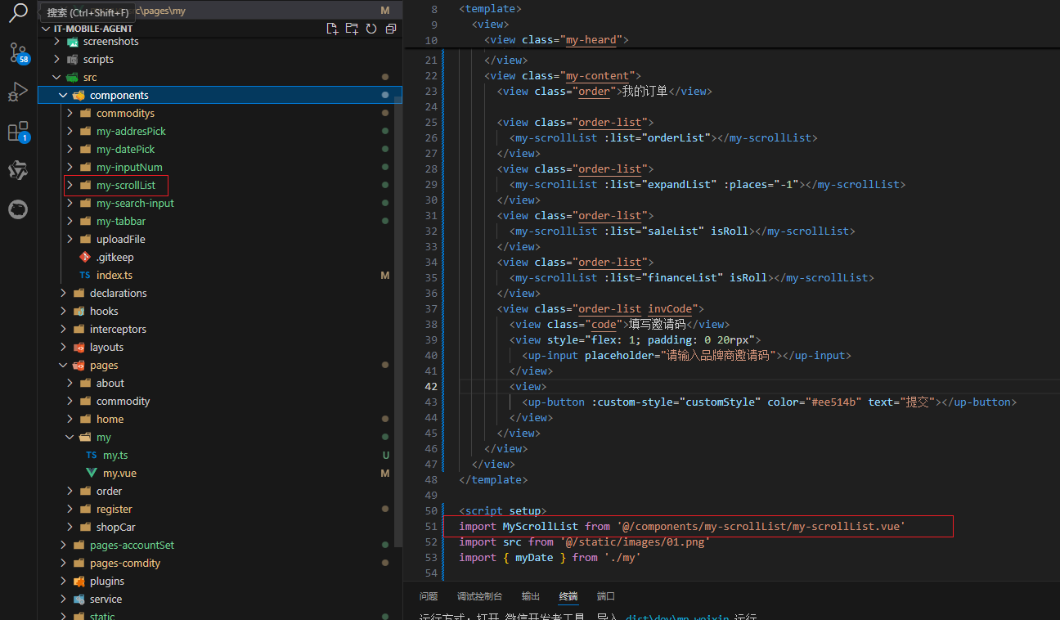Refresh the explorer file tree
This screenshot has height=620, width=1060.
point(371,29)
